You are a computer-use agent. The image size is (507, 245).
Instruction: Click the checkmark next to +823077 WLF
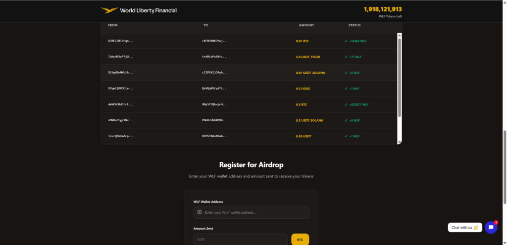[346, 104]
